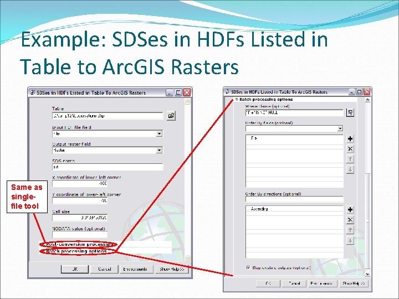Remove selected Order By direction with X button
Viewport: 399px width, 299px height.
350,220
